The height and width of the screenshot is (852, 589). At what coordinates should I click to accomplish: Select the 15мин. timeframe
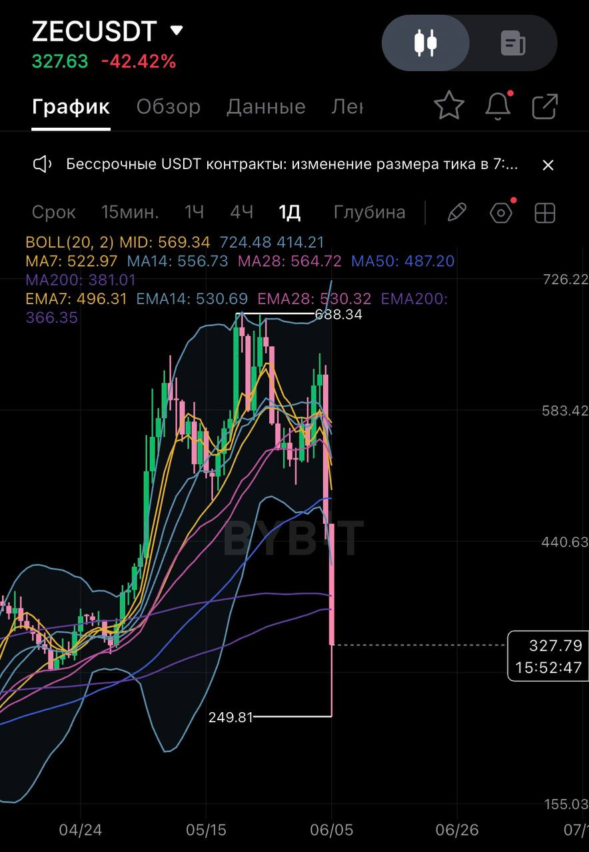coord(130,212)
